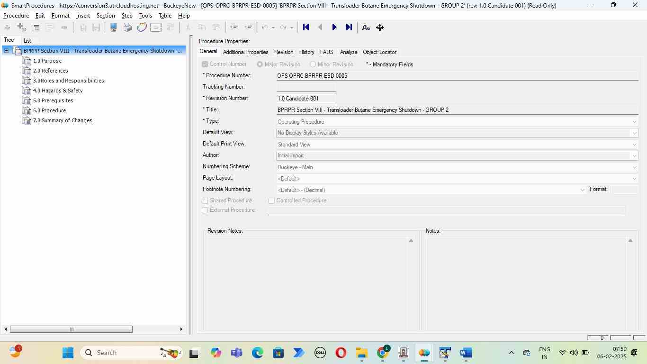Switch to the List tab

27,41
